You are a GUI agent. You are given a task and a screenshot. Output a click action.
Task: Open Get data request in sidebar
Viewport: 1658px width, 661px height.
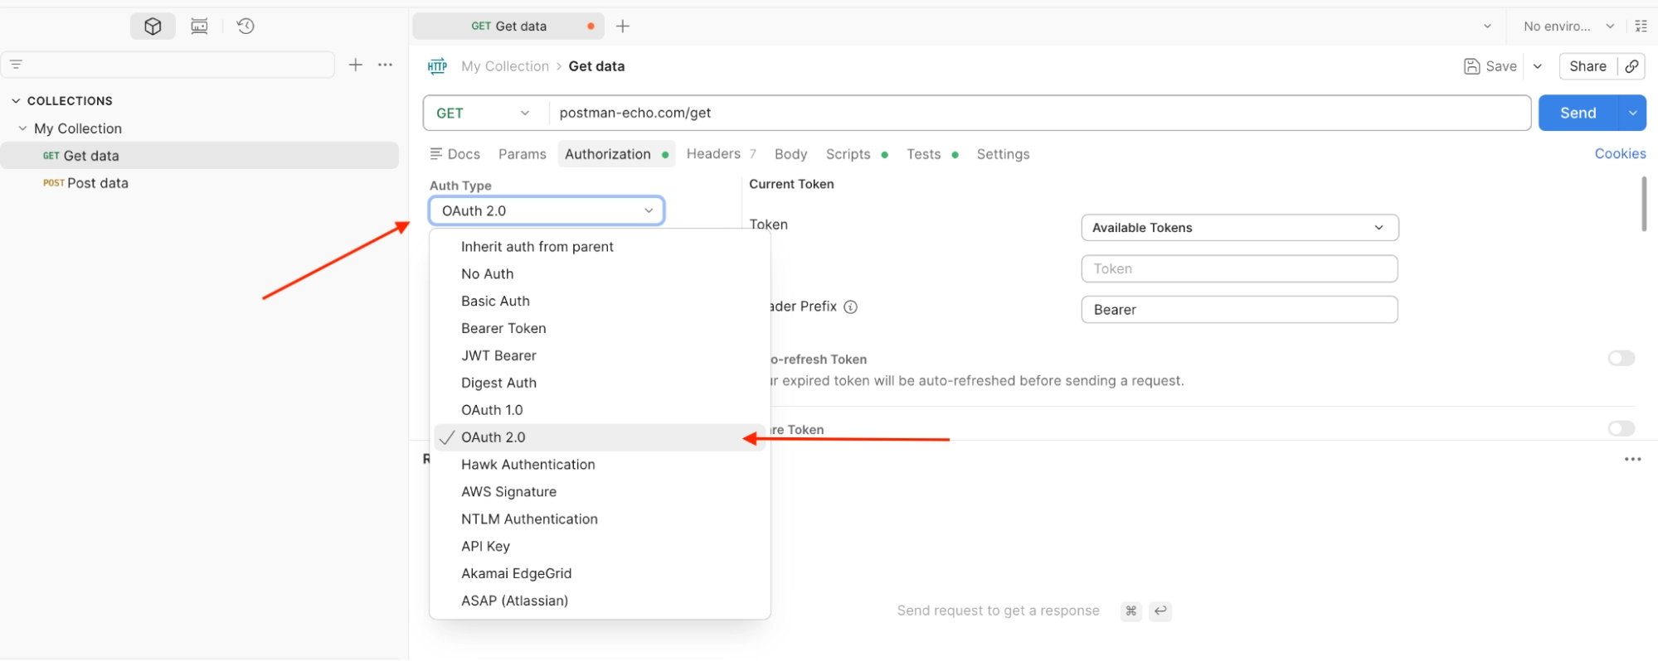pos(200,156)
